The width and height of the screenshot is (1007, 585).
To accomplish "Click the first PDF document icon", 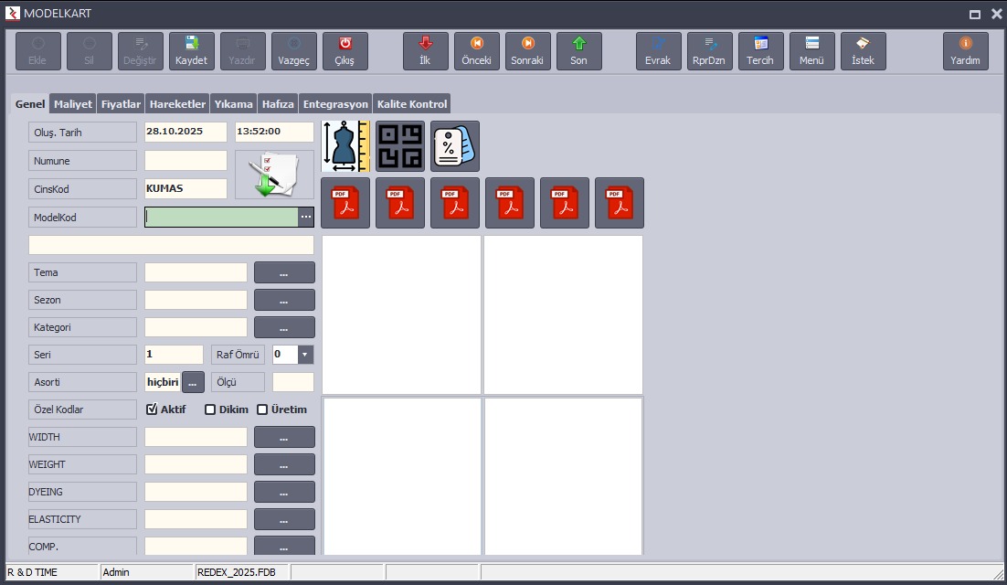I will (x=345, y=203).
